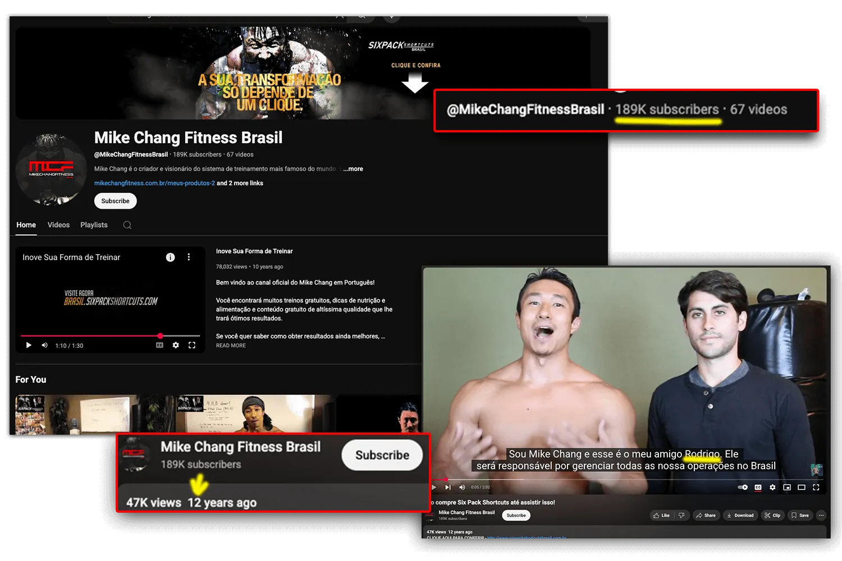Click the '1:10 / 1:30' timestamp on featured video

(x=69, y=346)
